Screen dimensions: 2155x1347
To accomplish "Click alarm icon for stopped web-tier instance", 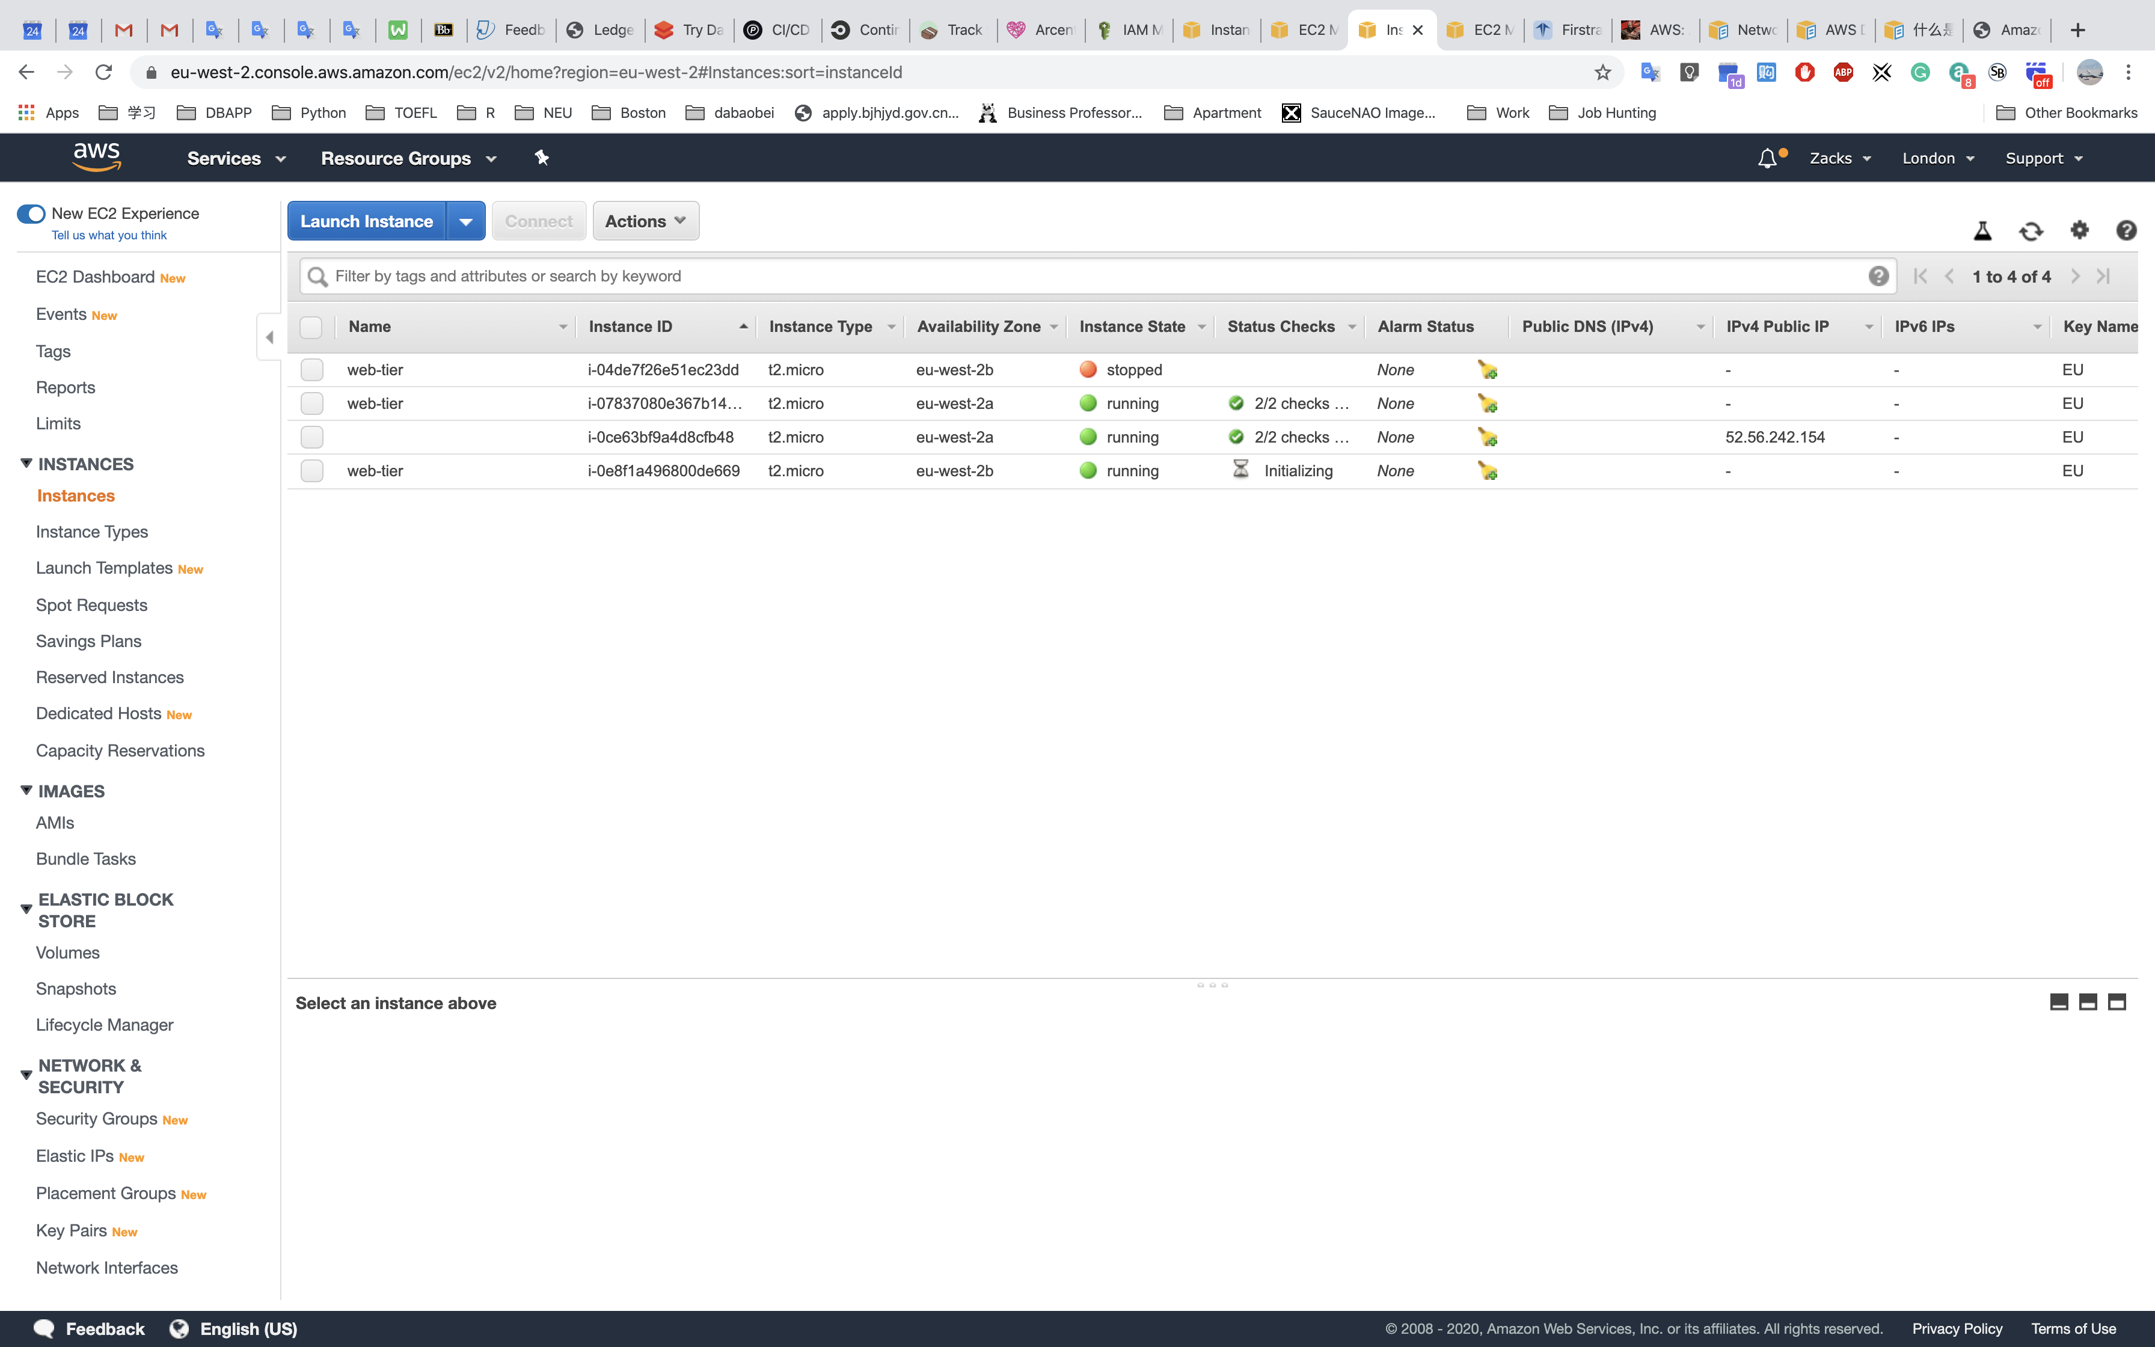I will coord(1487,370).
